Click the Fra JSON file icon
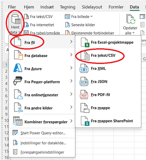The height and width of the screenshot is (160, 146). click(84, 82)
